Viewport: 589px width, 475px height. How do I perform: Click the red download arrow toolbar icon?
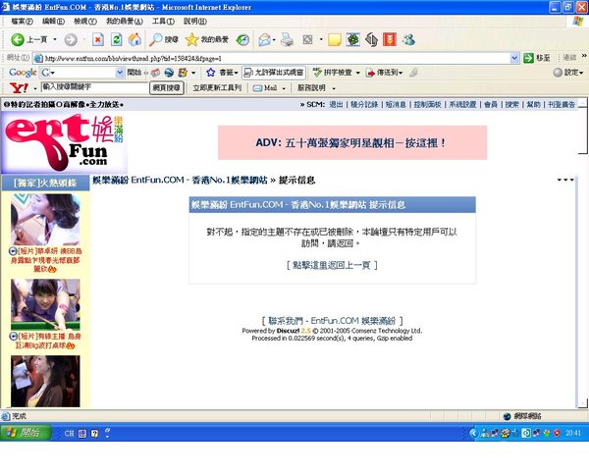[390, 39]
